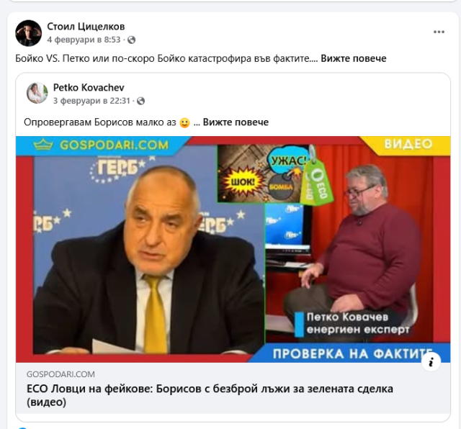
Task: Open the 'ЕСО Ловци на фейкове' article headline
Action: 210,395
